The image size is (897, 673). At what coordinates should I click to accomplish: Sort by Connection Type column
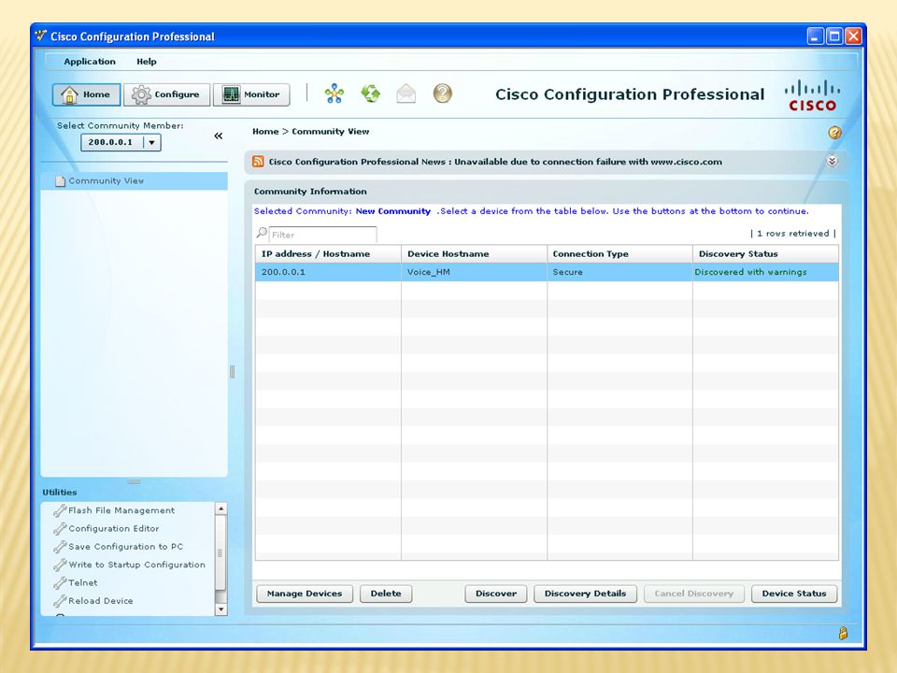[619, 254]
